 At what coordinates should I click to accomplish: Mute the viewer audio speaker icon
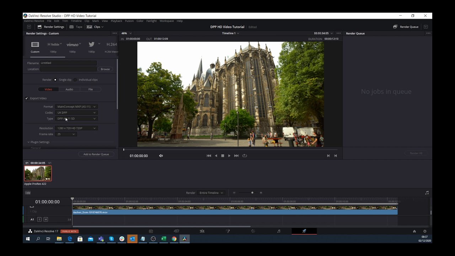point(161,156)
